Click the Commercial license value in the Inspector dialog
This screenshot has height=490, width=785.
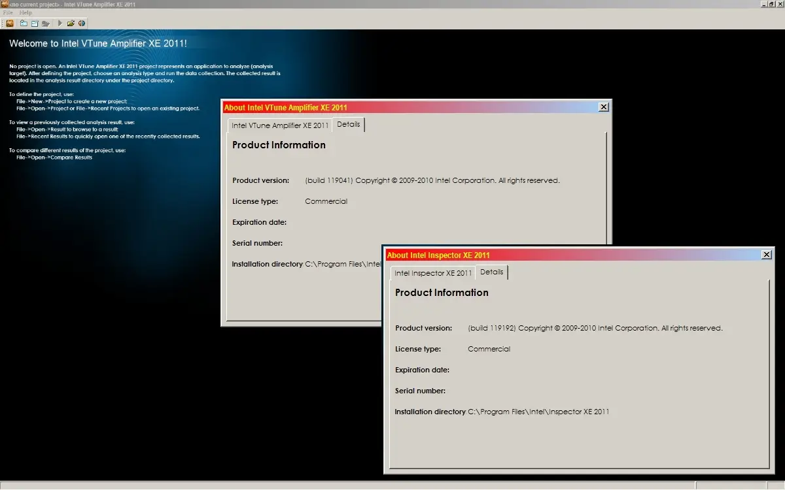point(489,349)
